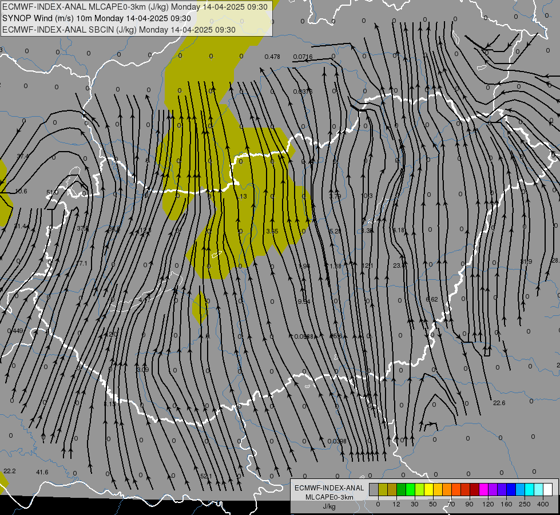Click the map value 31.9

tap(526, 262)
